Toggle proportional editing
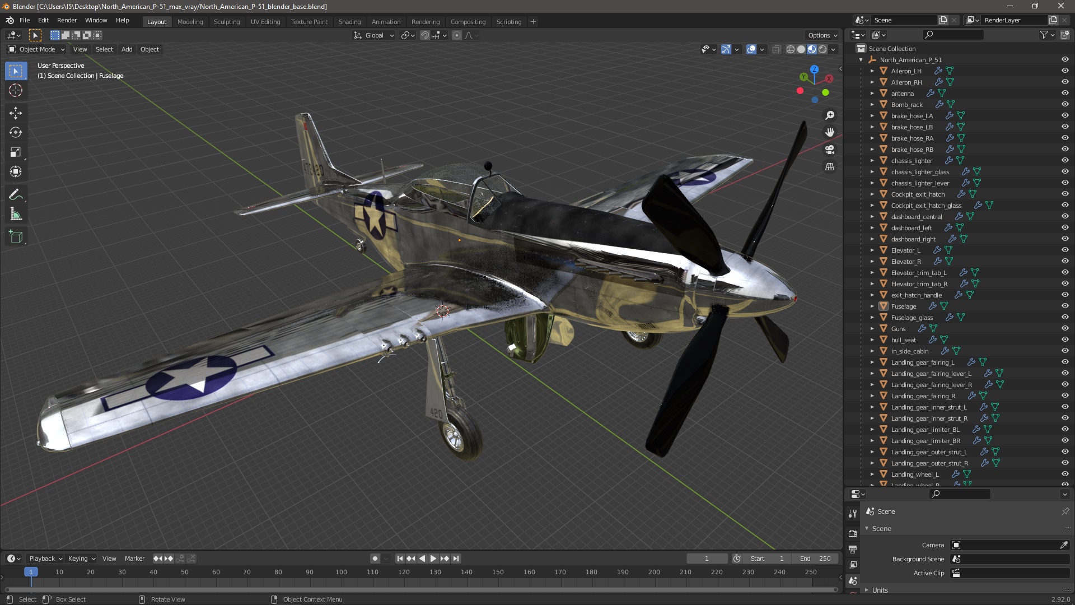Screen dimensions: 1075x605 coord(457,35)
